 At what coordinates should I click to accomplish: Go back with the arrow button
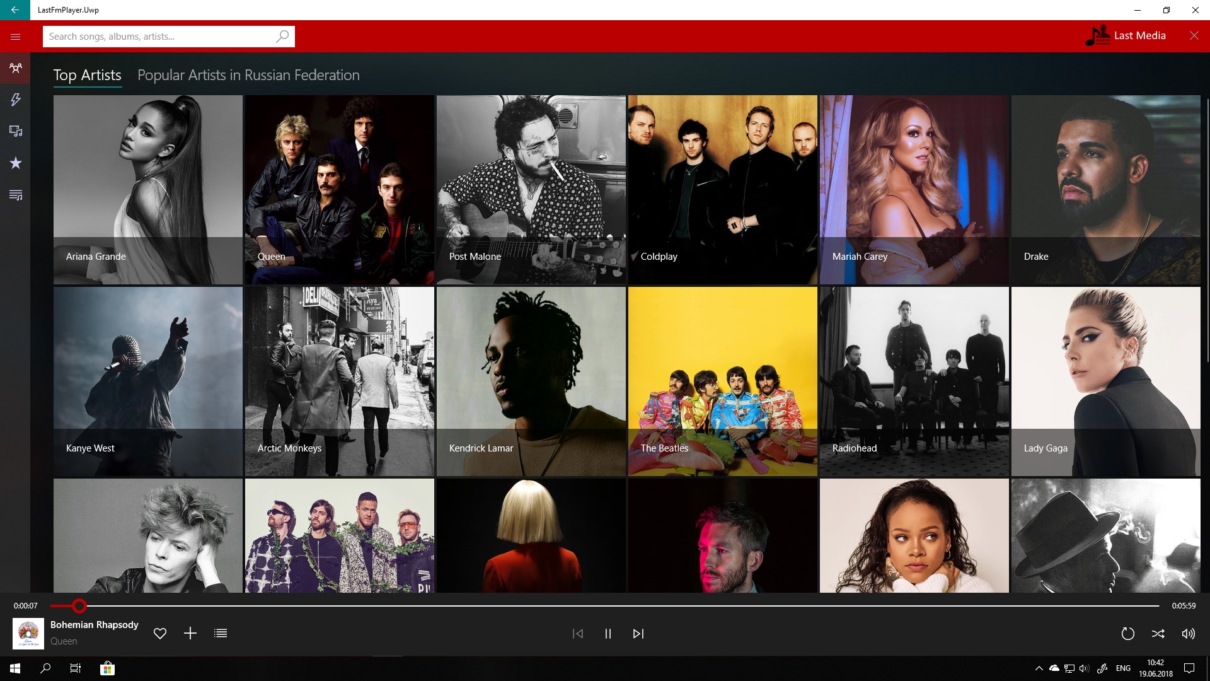click(x=15, y=10)
